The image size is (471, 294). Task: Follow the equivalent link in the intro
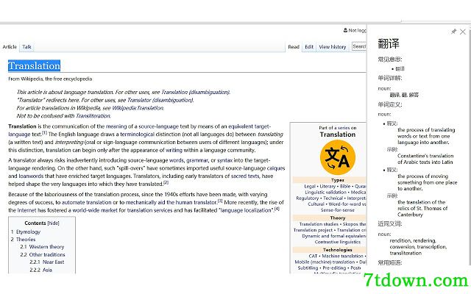coord(241,126)
